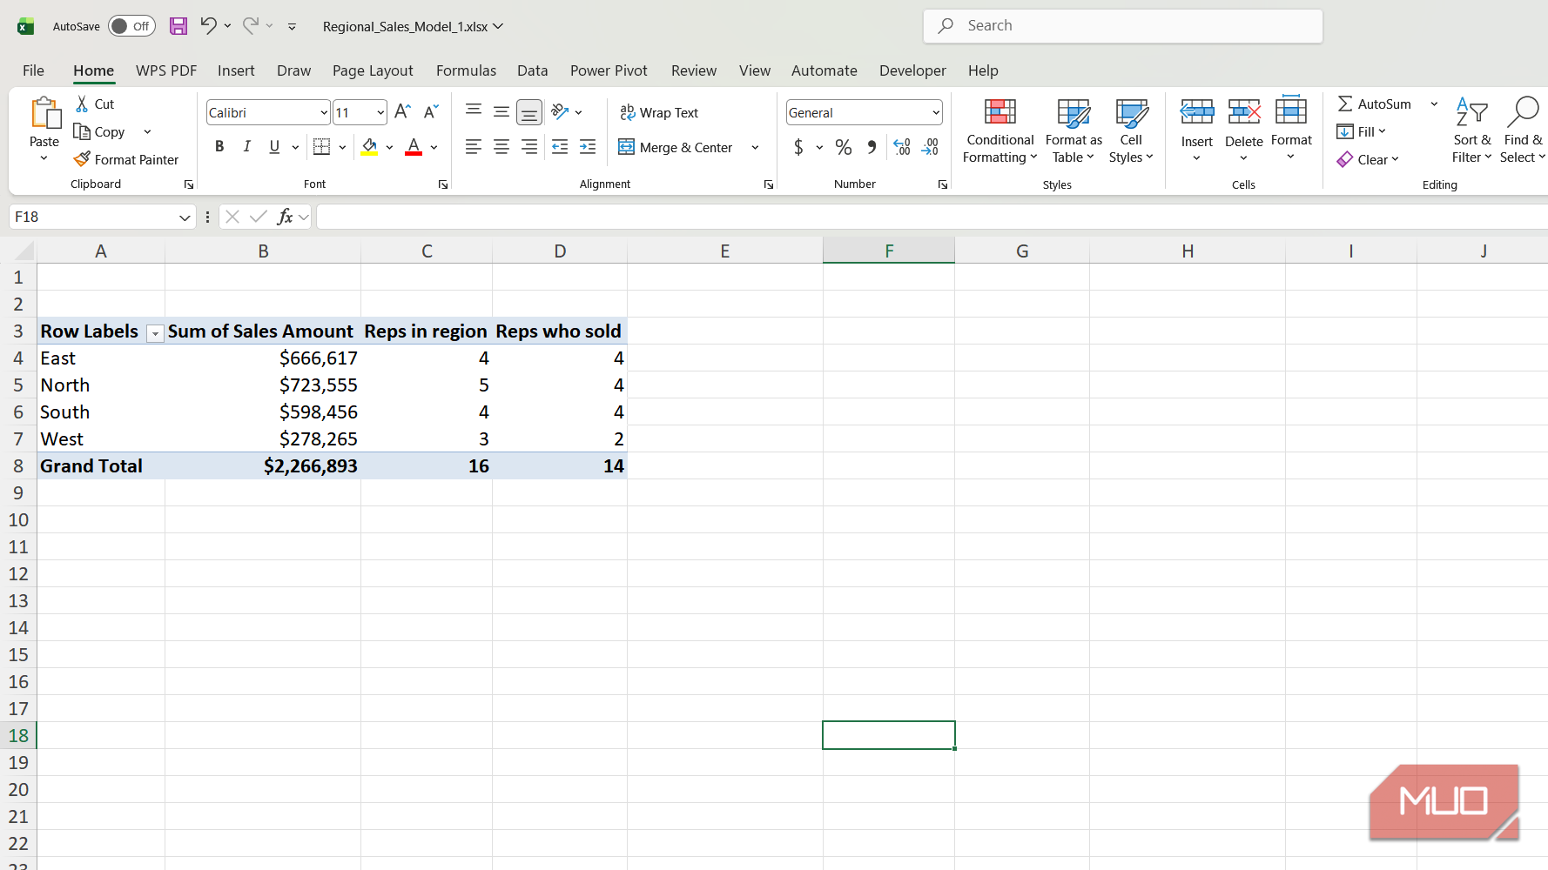1548x870 pixels.
Task: Click the Merge & Center button
Action: 676,148
